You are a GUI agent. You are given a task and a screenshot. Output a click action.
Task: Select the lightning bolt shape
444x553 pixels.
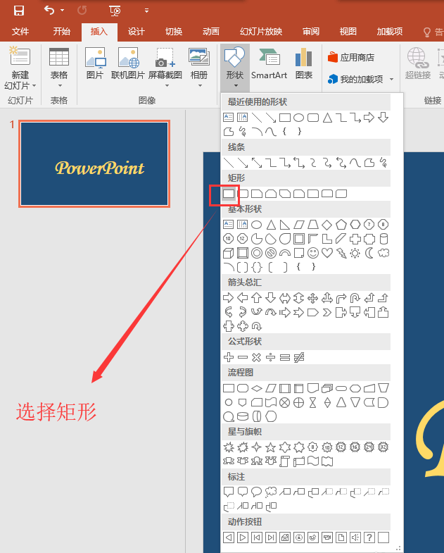click(x=341, y=253)
